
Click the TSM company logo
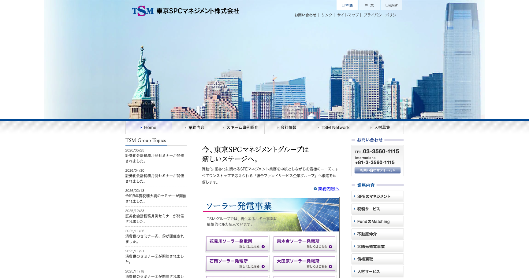click(x=143, y=11)
